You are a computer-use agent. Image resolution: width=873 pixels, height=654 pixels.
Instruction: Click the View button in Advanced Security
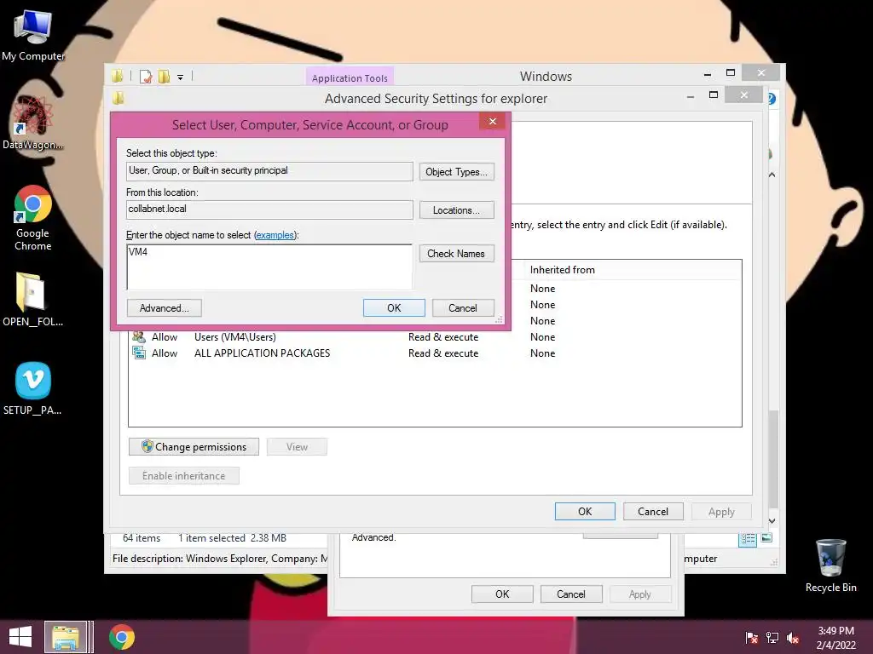(x=297, y=447)
